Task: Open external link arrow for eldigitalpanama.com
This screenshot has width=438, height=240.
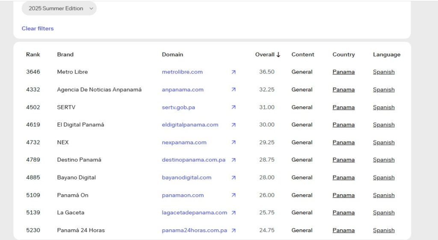Action: [x=234, y=125]
